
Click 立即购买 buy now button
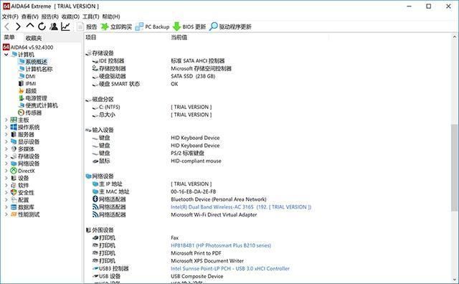coord(116,27)
